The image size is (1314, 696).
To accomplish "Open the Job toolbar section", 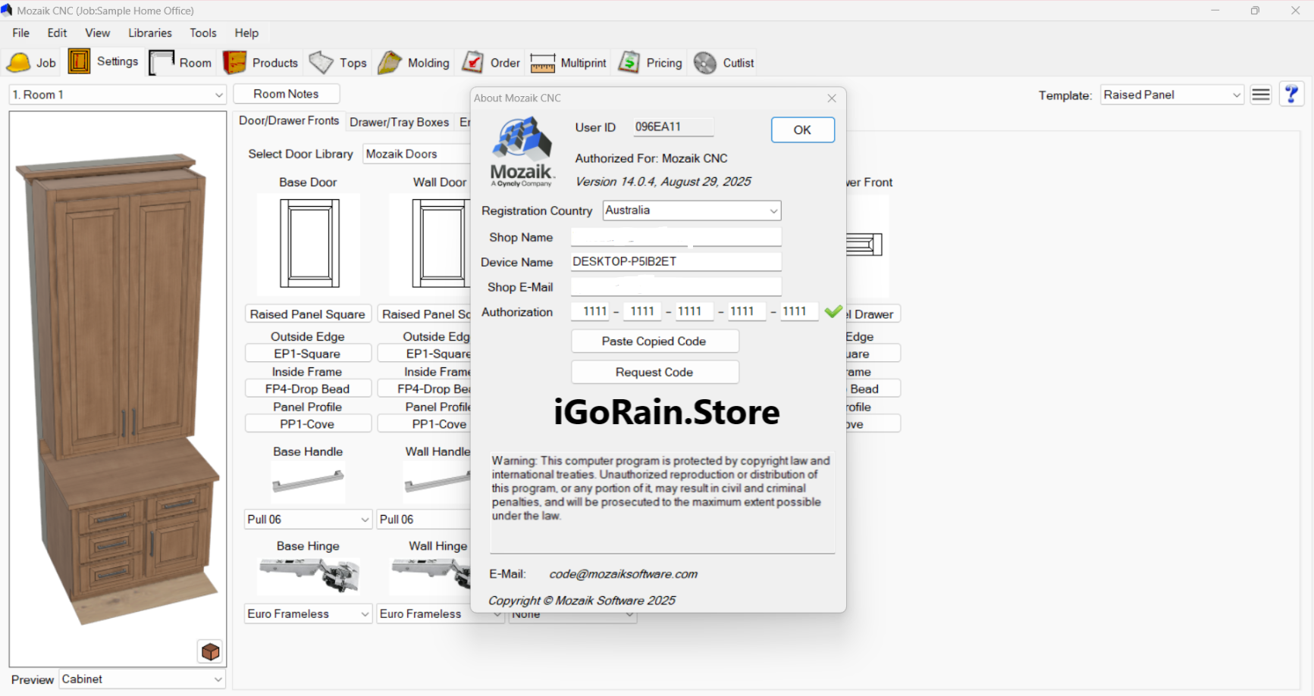I will click(32, 62).
